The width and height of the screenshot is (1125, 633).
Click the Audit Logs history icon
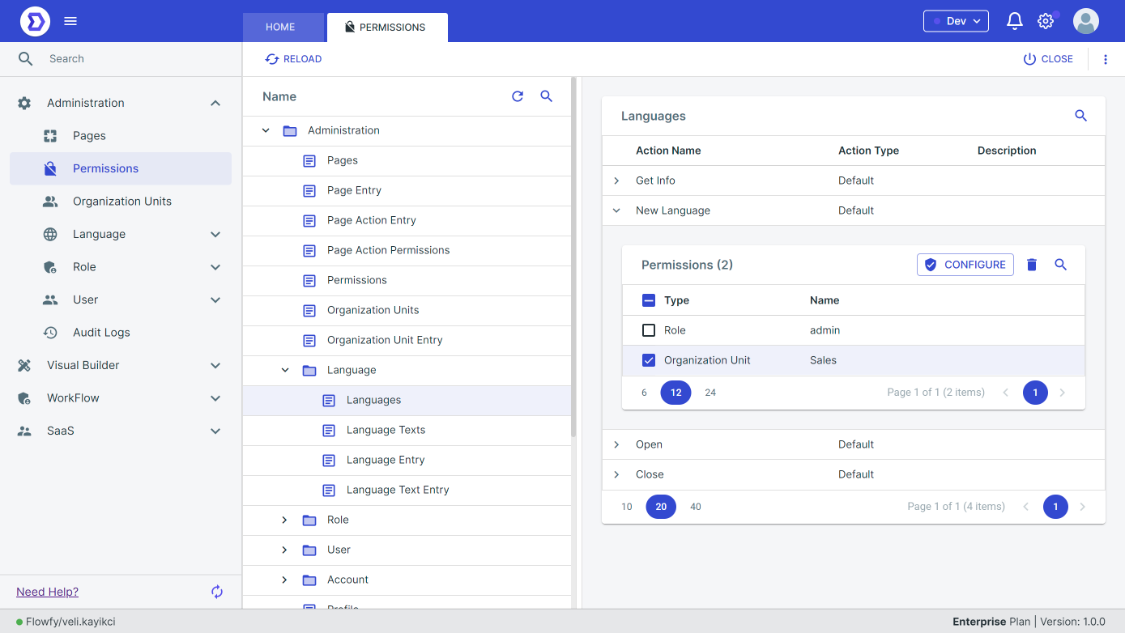click(x=50, y=333)
